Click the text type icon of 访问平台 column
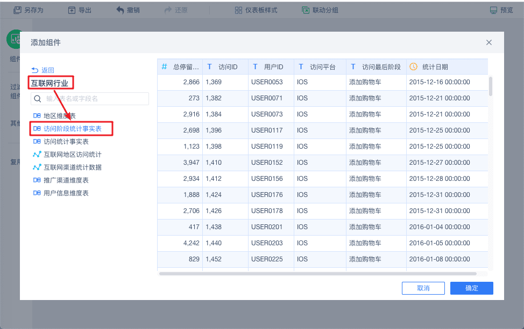 301,67
